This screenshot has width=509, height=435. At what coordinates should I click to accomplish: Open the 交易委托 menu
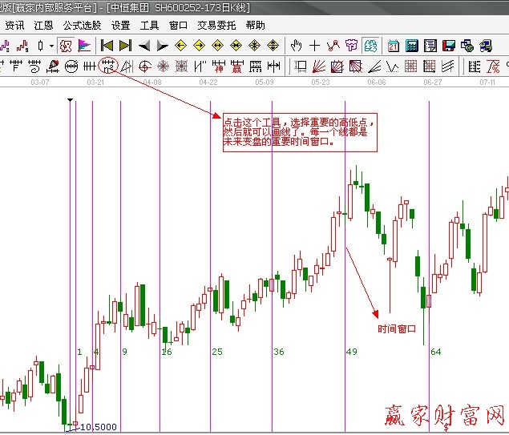point(218,25)
